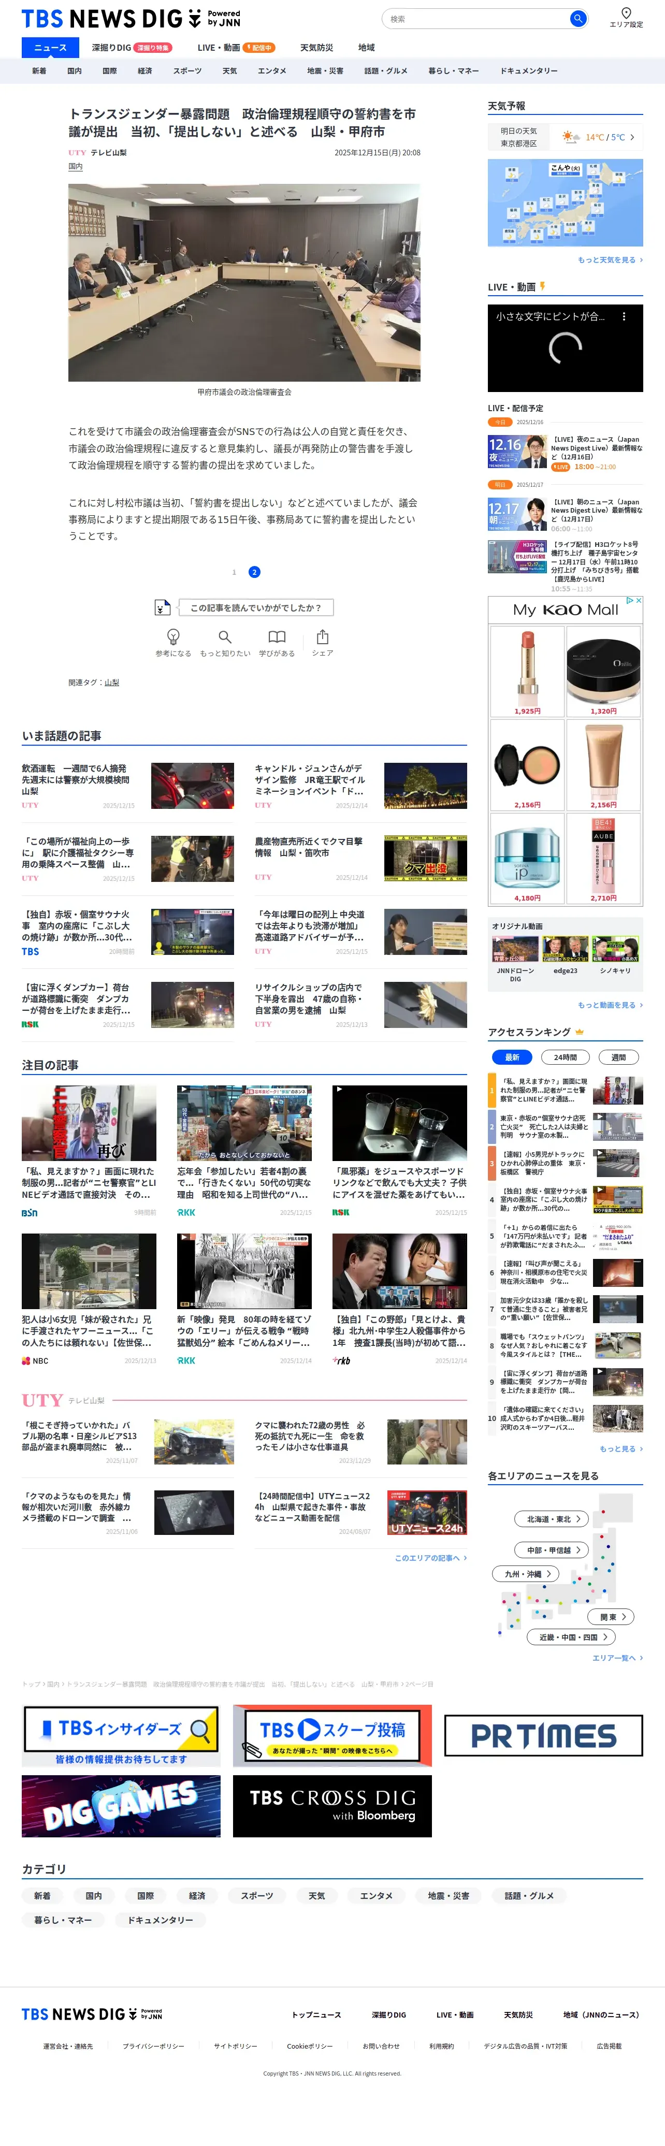Open the 地域 tab
This screenshot has height=2146, width=665.
[367, 48]
